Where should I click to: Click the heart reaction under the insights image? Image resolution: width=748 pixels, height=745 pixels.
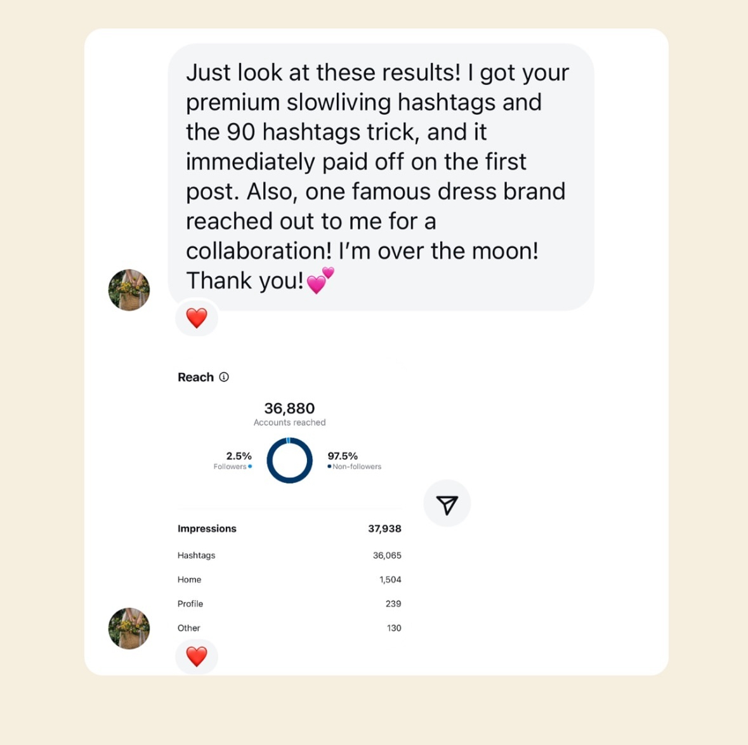[x=197, y=656]
